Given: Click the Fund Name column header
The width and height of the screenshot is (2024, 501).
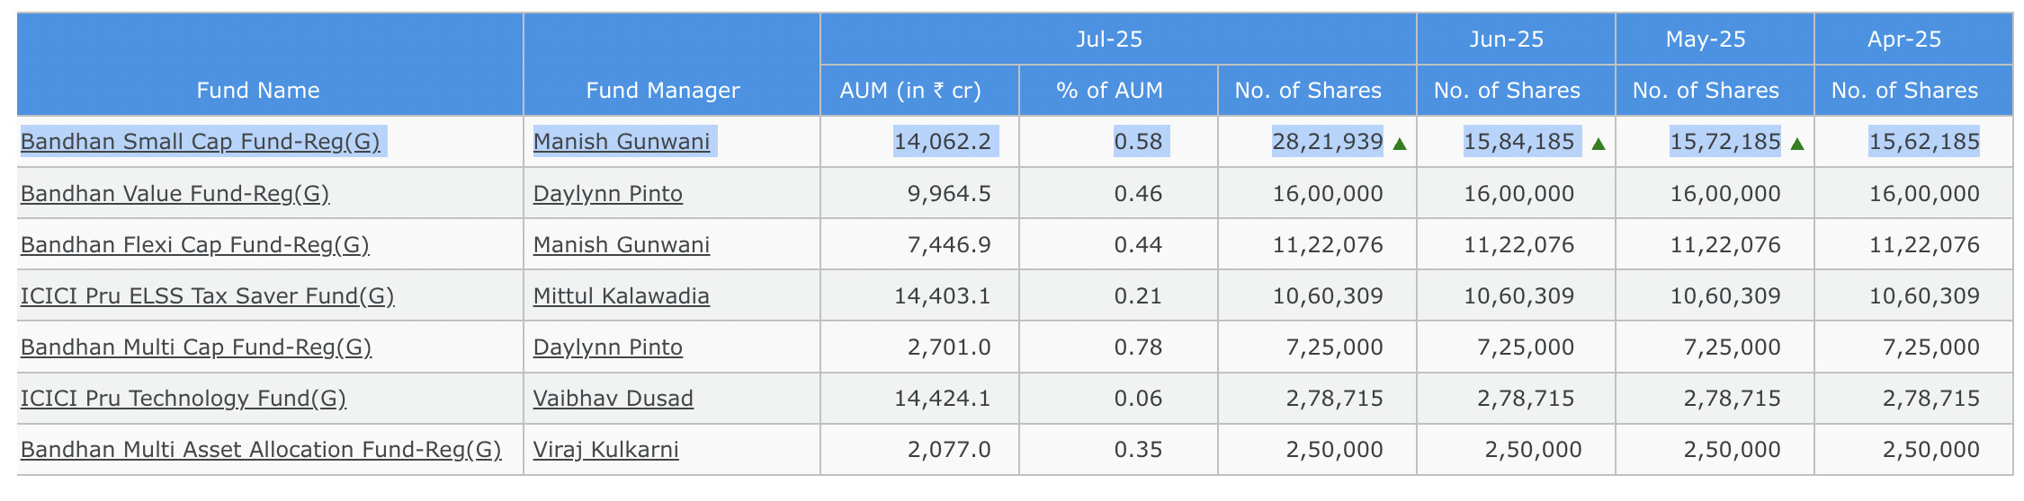Looking at the screenshot, I should tap(258, 90).
